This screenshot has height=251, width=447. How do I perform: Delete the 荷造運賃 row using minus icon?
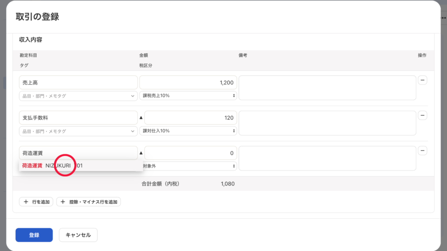tap(423, 151)
